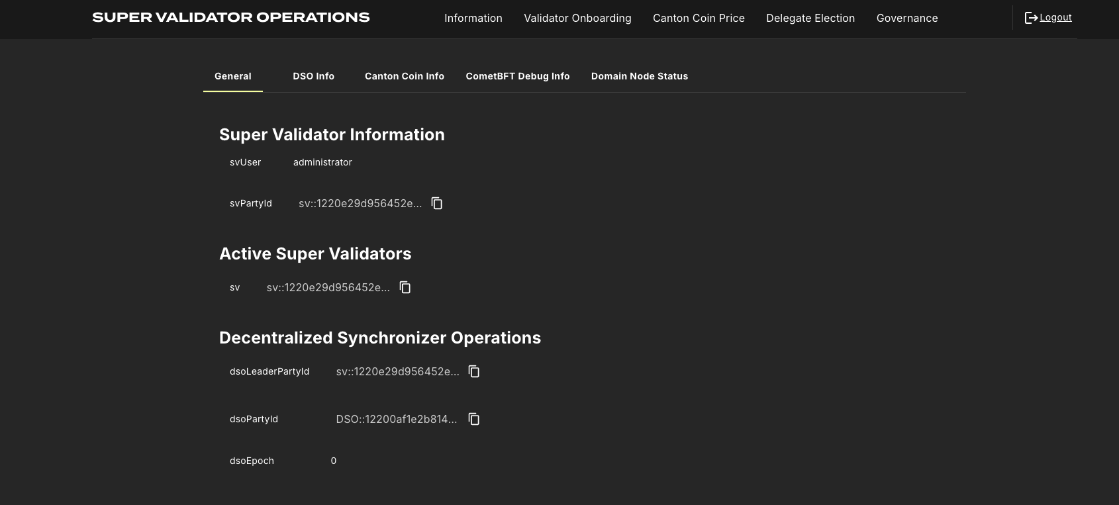Click the svPartyId truncated ID text
This screenshot has height=505, width=1119.
[x=360, y=203]
